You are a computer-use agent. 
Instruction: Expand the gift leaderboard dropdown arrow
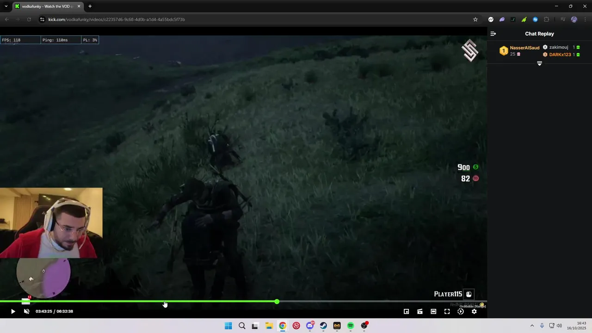pyautogui.click(x=539, y=63)
